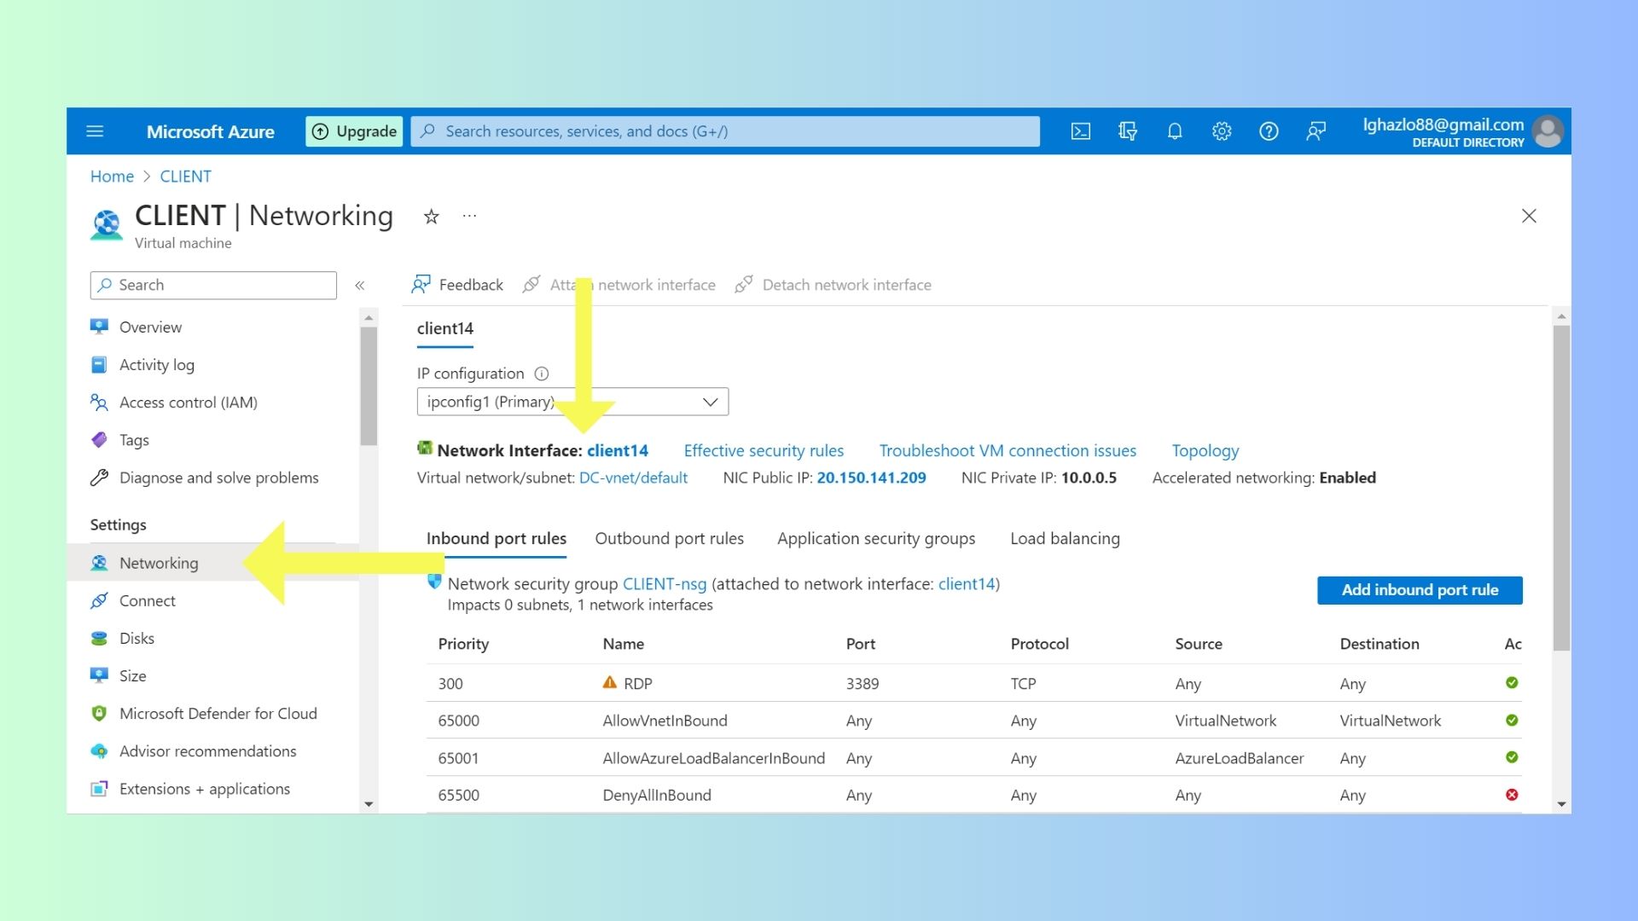This screenshot has width=1638, height=921.
Task: Click Add inbound port rule button
Action: click(1419, 590)
